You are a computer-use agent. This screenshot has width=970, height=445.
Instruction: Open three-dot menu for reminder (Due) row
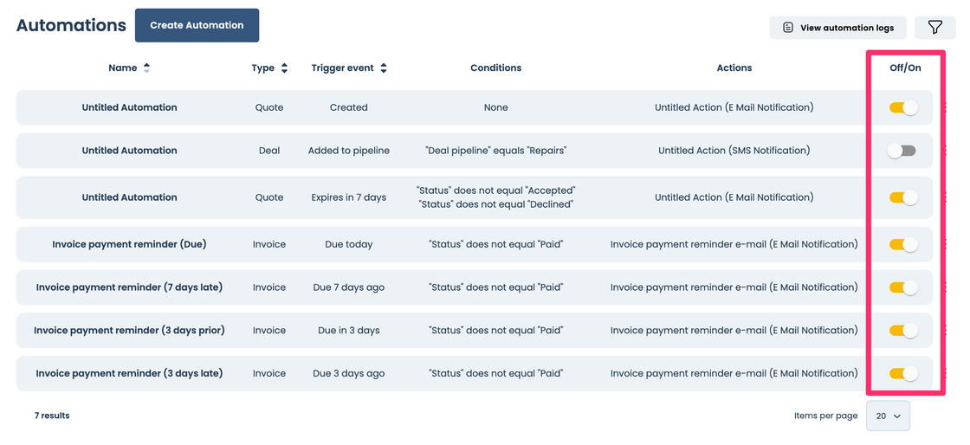(x=946, y=244)
